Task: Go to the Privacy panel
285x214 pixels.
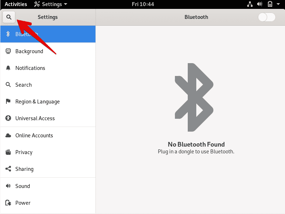Action: click(24, 152)
